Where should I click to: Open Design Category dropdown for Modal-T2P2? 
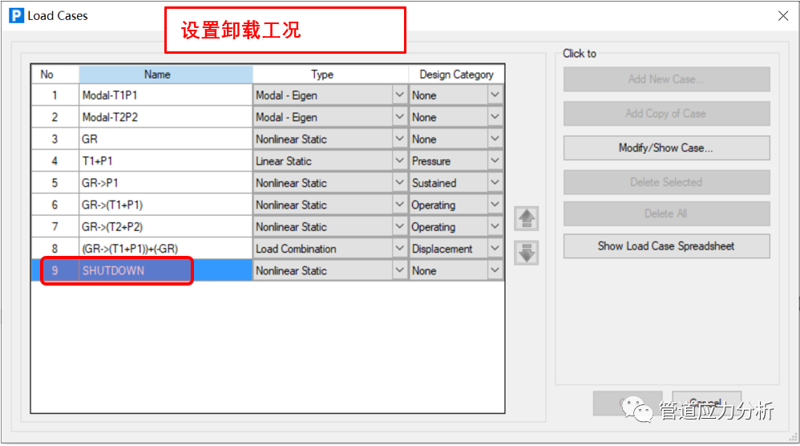coord(495,117)
